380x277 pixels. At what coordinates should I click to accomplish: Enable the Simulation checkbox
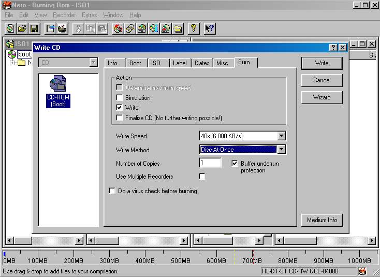[119, 98]
